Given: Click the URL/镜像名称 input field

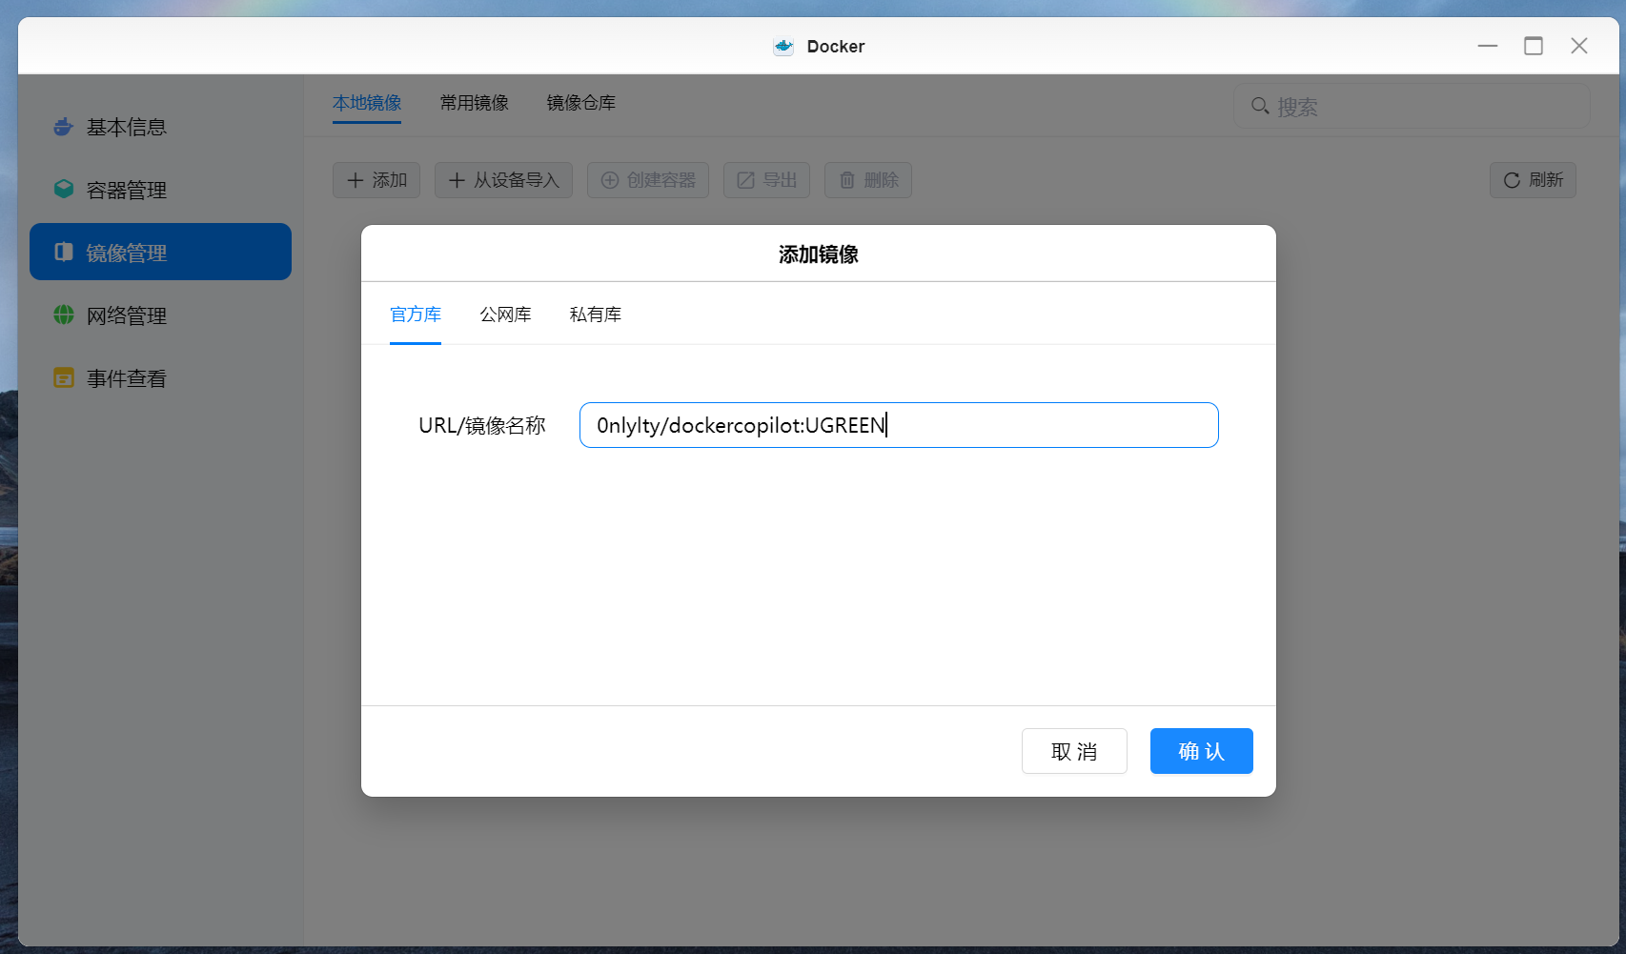Looking at the screenshot, I should coord(899,425).
